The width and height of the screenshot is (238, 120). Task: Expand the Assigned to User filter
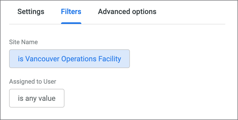coord(37,98)
